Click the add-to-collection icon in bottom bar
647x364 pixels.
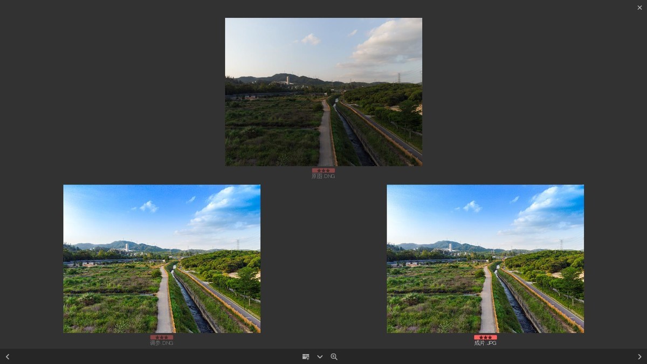[x=306, y=356]
